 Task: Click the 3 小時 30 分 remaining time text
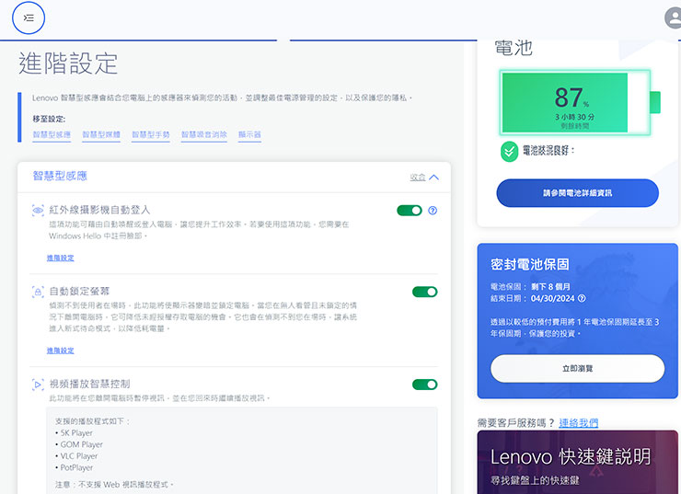(x=574, y=117)
